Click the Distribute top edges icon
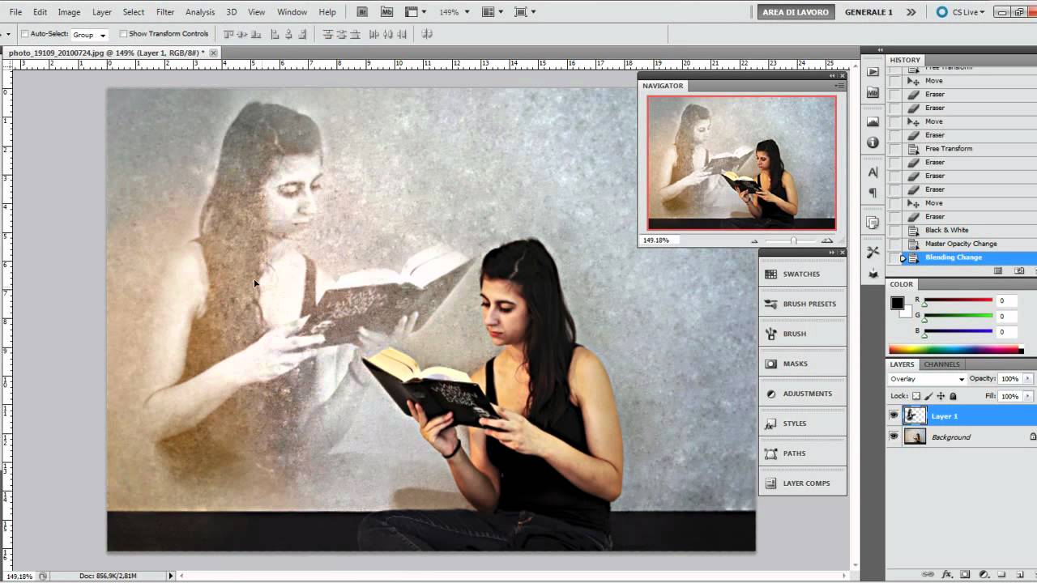The height and width of the screenshot is (583, 1037). 327,34
